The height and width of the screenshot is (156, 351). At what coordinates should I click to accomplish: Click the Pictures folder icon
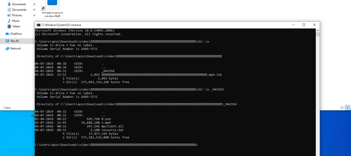pyautogui.click(x=9, y=15)
